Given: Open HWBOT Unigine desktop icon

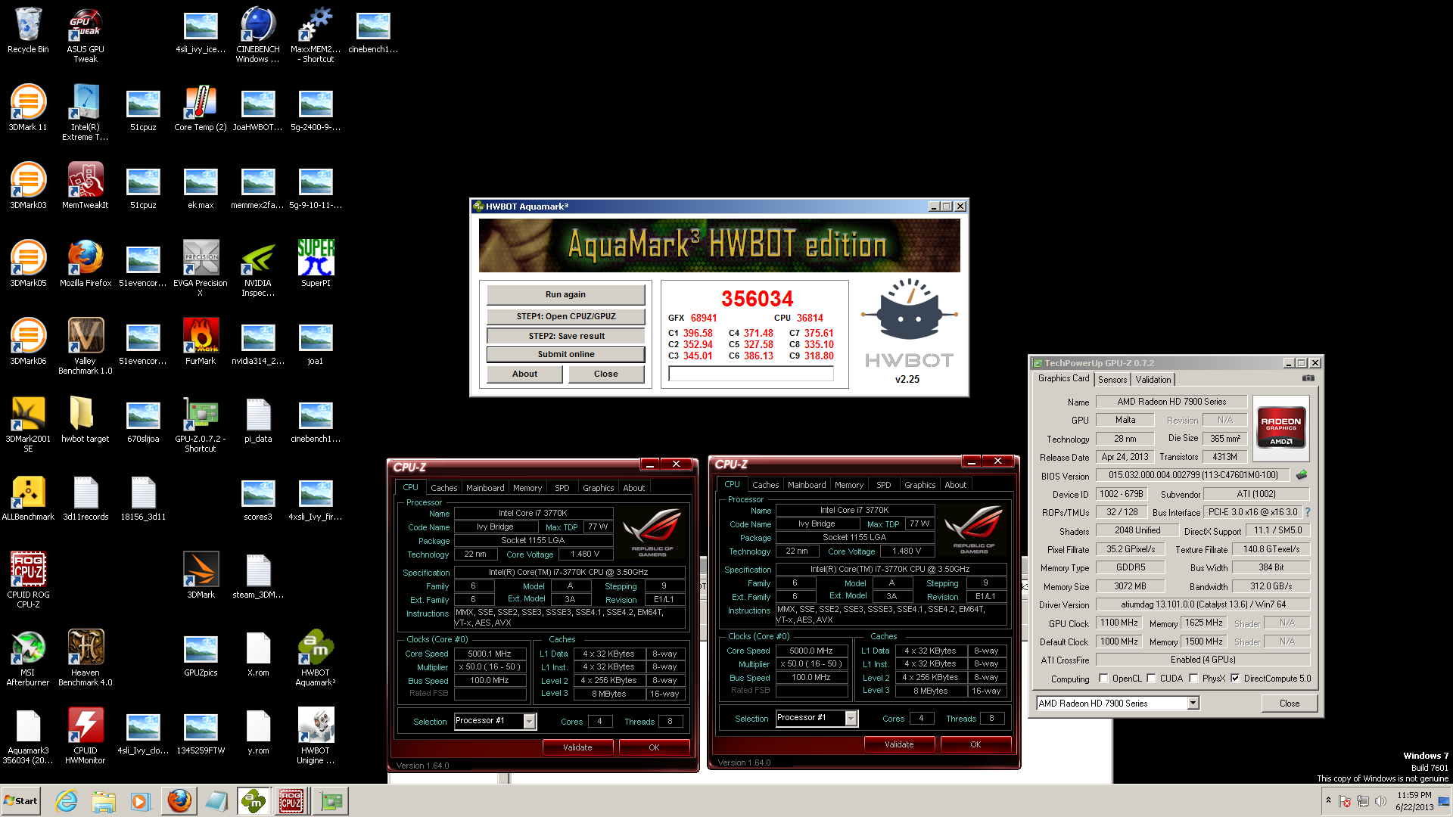Looking at the screenshot, I should click(316, 736).
